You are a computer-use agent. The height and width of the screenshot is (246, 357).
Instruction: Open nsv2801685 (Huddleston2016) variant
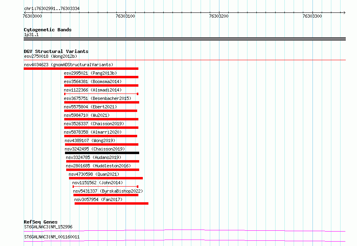[x=98, y=166]
